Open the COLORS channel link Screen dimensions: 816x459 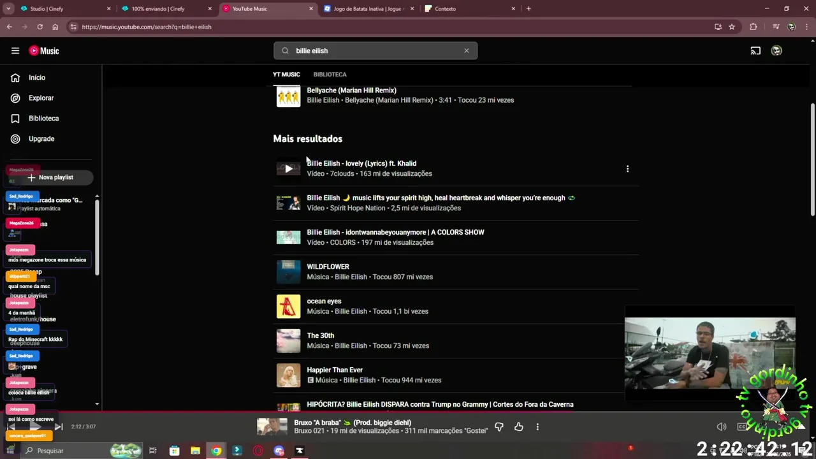(343, 242)
